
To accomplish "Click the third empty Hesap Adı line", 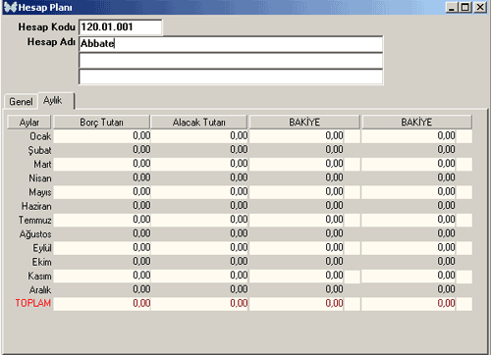I will [231, 76].
